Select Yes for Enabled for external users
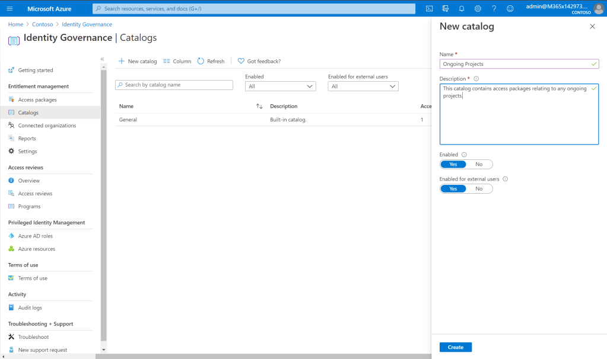Viewport: 607px width, 359px height. tap(453, 188)
